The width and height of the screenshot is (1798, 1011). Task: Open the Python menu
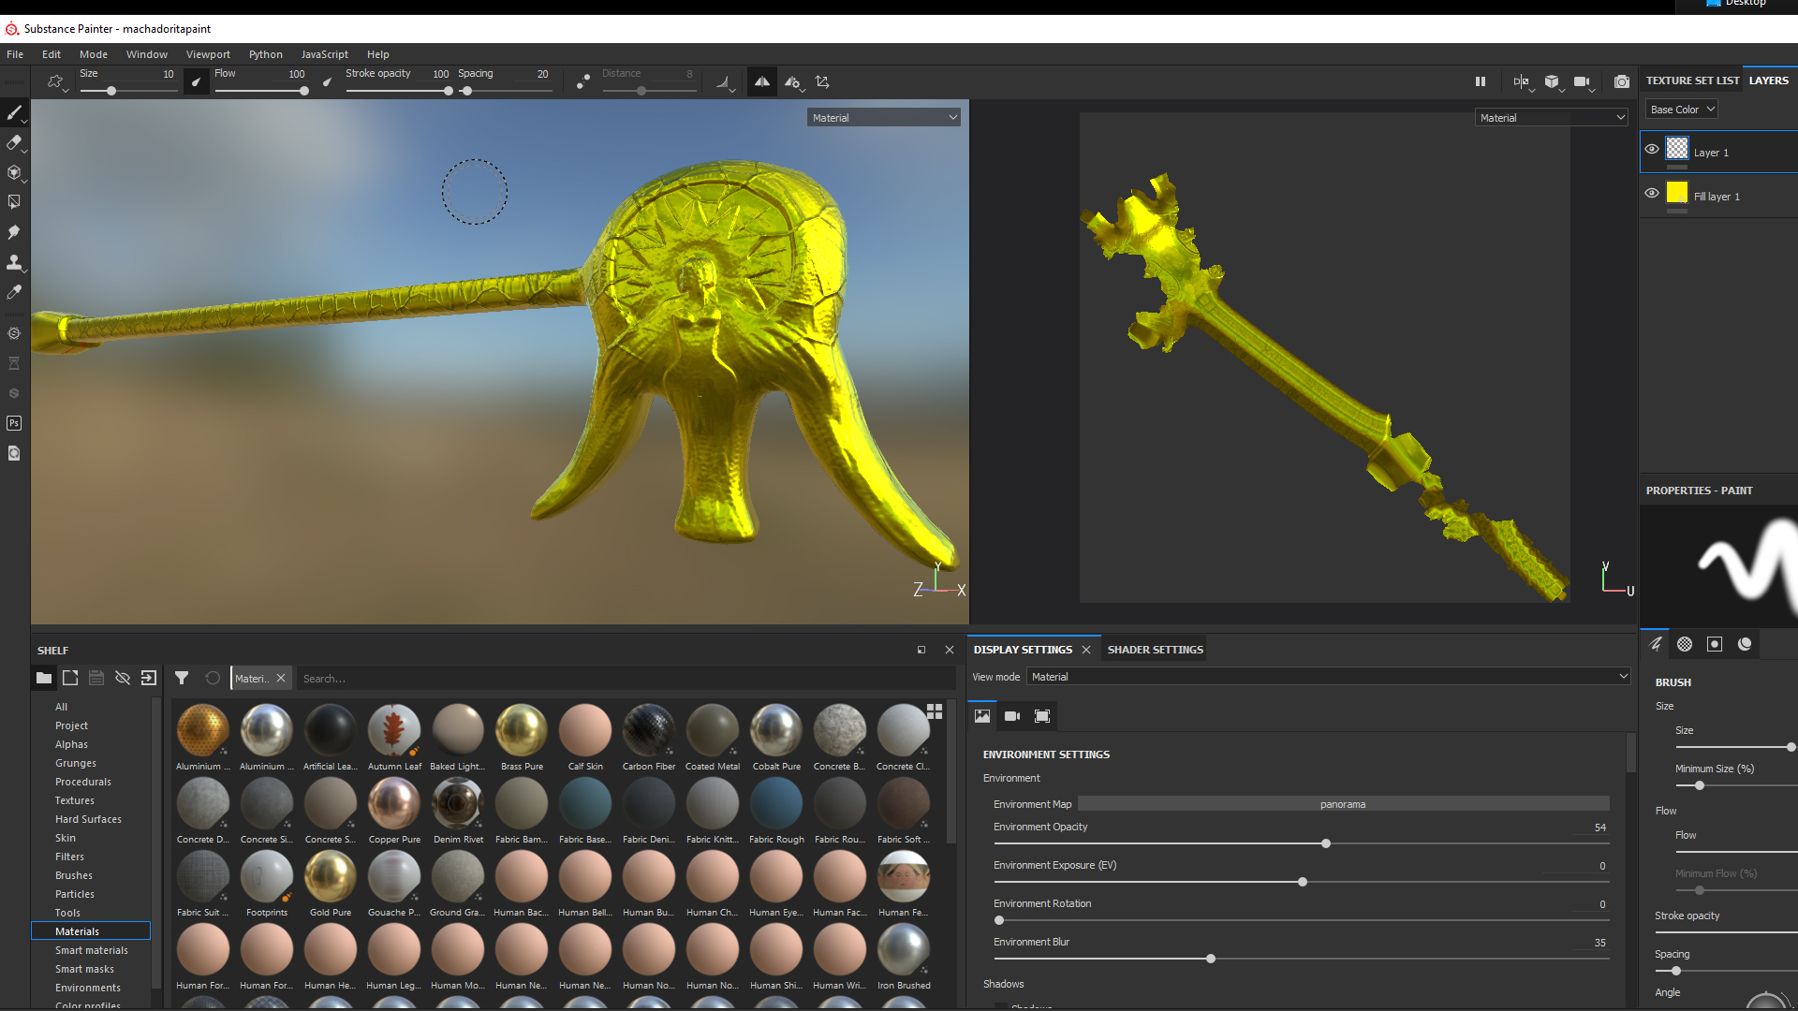266,54
